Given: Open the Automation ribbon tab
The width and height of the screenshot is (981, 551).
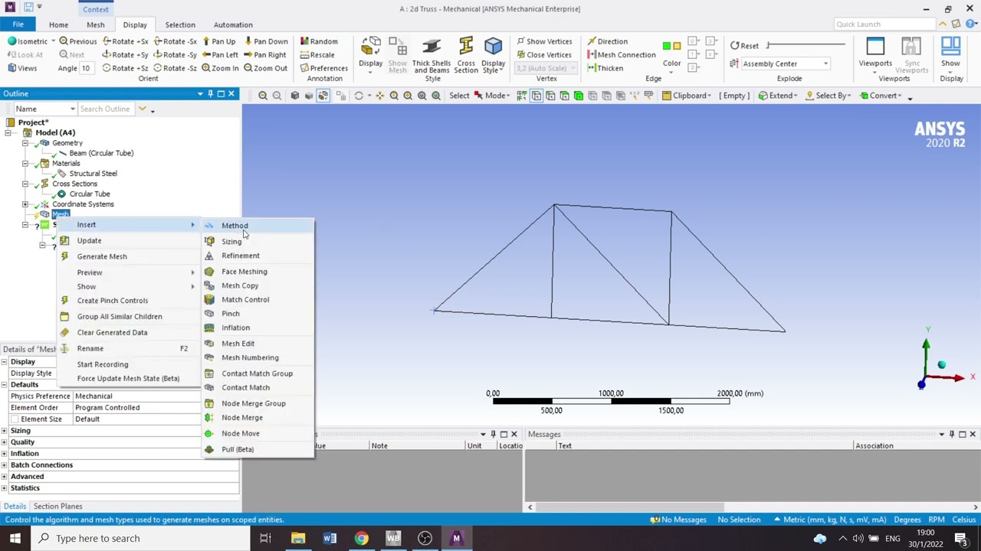Looking at the screenshot, I should coord(233,24).
